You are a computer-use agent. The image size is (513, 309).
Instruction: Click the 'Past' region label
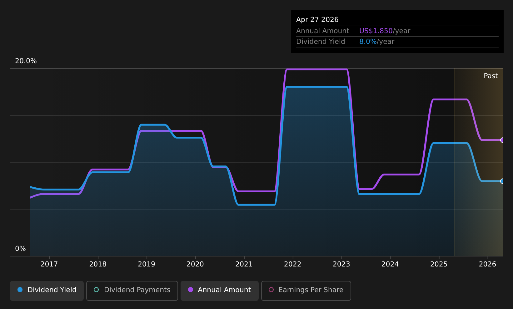coord(491,76)
